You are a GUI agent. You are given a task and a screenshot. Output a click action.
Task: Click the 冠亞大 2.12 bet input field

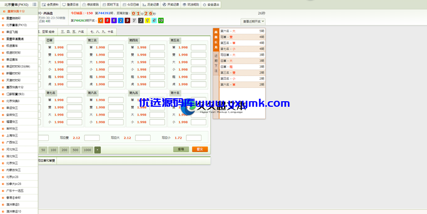coord(143,138)
